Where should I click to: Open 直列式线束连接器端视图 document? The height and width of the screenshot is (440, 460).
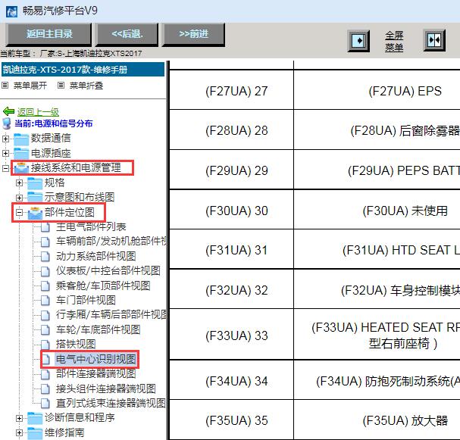pos(111,403)
